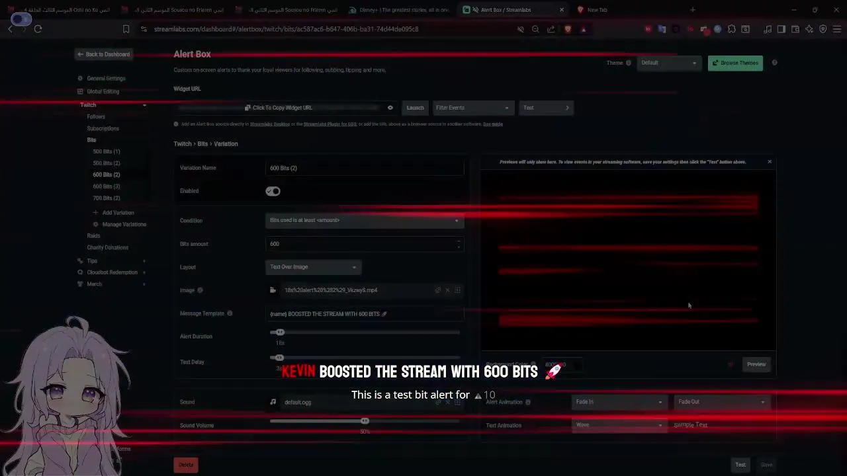Screen dimensions: 847x476
Task: Open the Theme Default dropdown
Action: (668, 63)
